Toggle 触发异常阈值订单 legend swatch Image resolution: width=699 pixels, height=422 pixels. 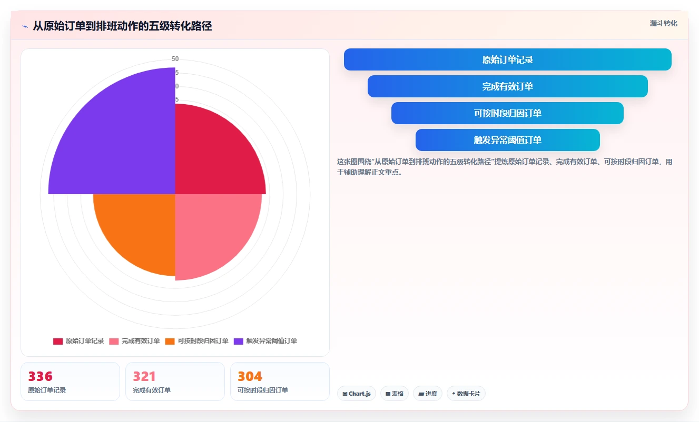(x=238, y=341)
